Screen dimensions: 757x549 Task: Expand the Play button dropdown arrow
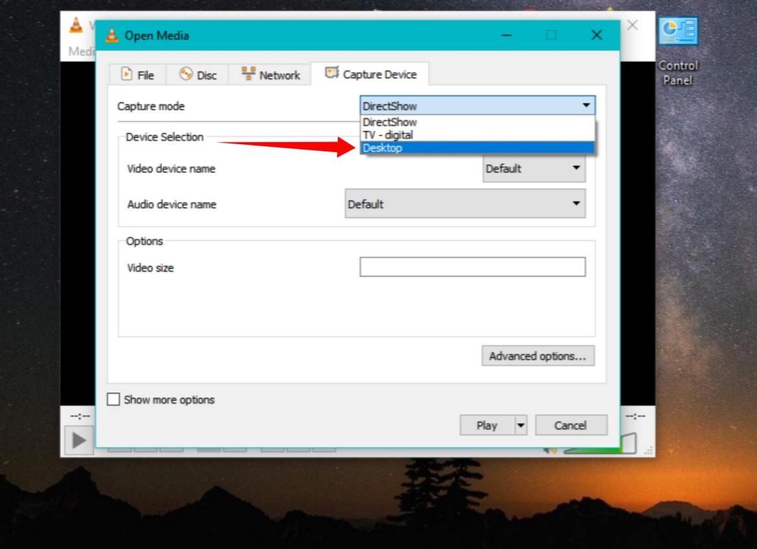pos(520,425)
